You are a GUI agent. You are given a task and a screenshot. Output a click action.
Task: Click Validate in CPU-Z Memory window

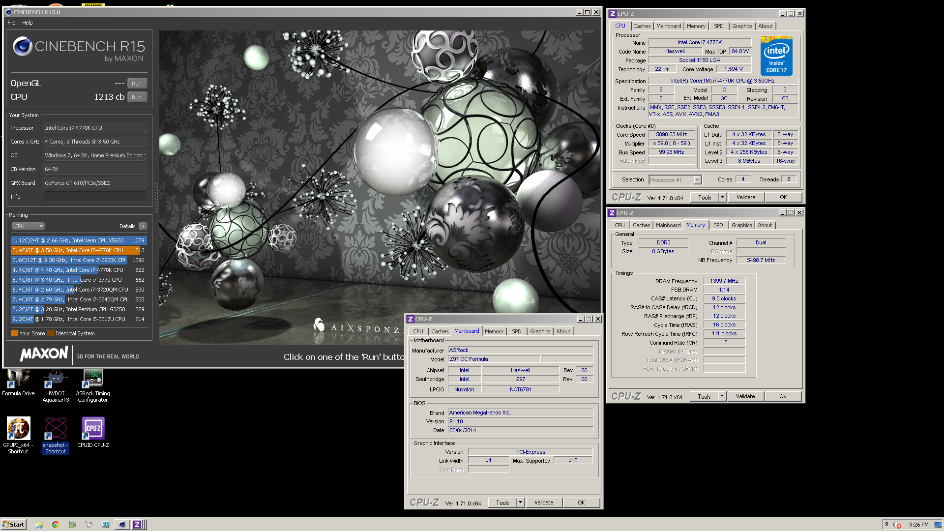745,396
